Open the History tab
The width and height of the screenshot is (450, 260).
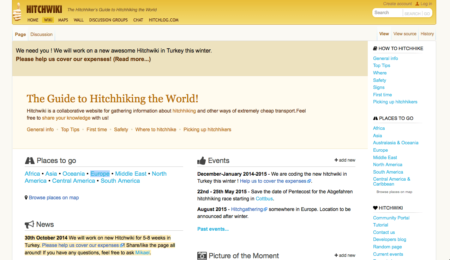tap(427, 34)
